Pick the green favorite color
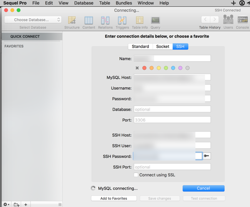250x207 pixels. (x=166, y=68)
